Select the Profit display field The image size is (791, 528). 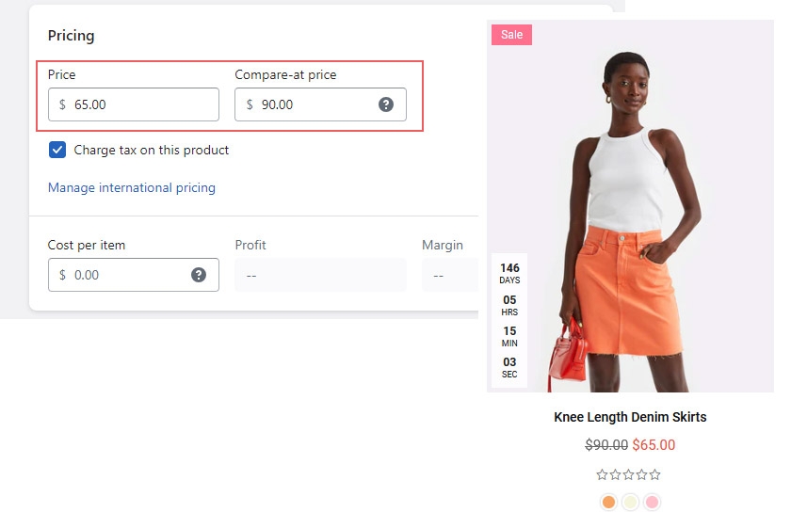[x=320, y=275]
